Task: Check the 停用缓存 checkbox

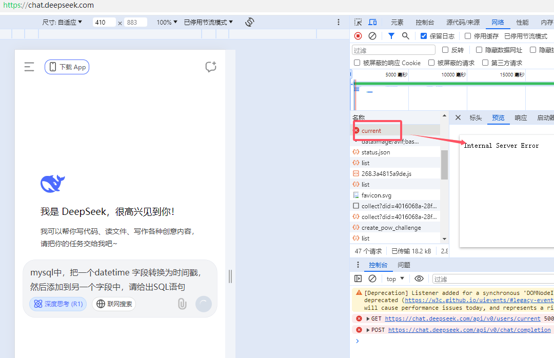Action: [468, 36]
